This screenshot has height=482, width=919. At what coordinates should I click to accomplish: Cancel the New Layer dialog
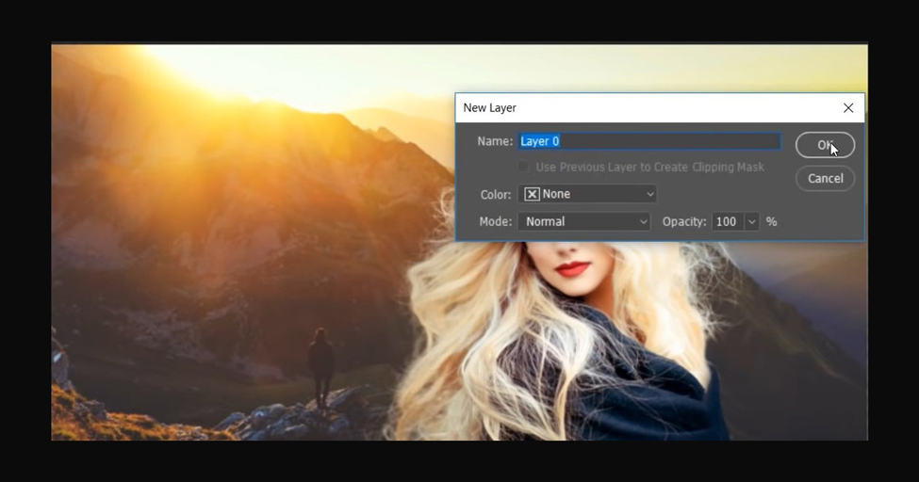click(x=825, y=178)
